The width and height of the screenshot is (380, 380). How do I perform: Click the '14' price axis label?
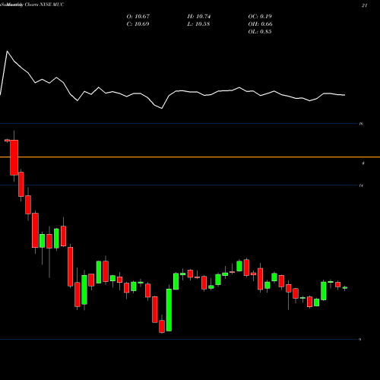tap(361, 185)
